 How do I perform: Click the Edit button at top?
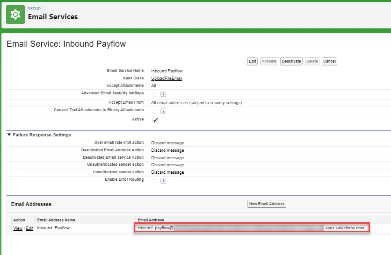tap(252, 61)
